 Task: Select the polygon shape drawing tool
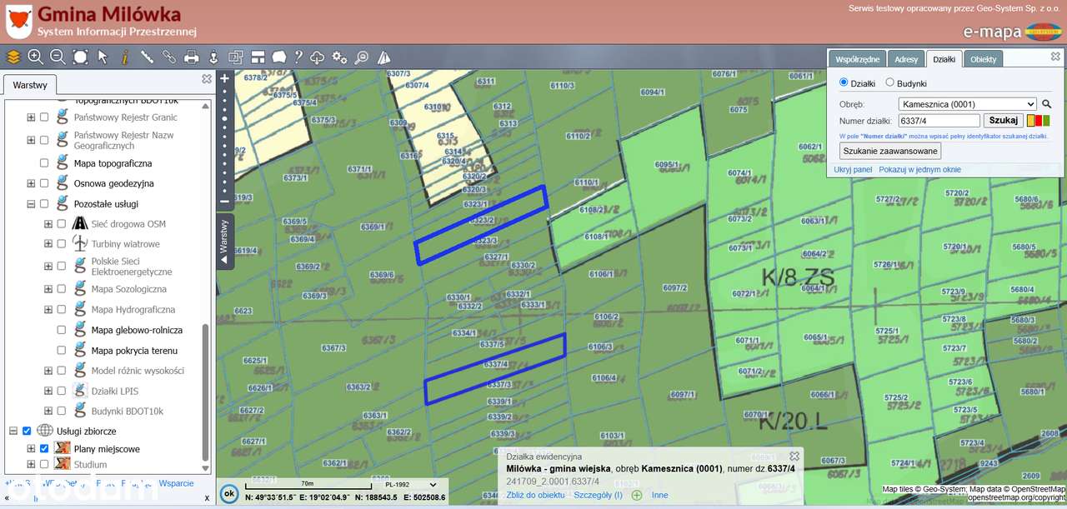click(x=278, y=57)
